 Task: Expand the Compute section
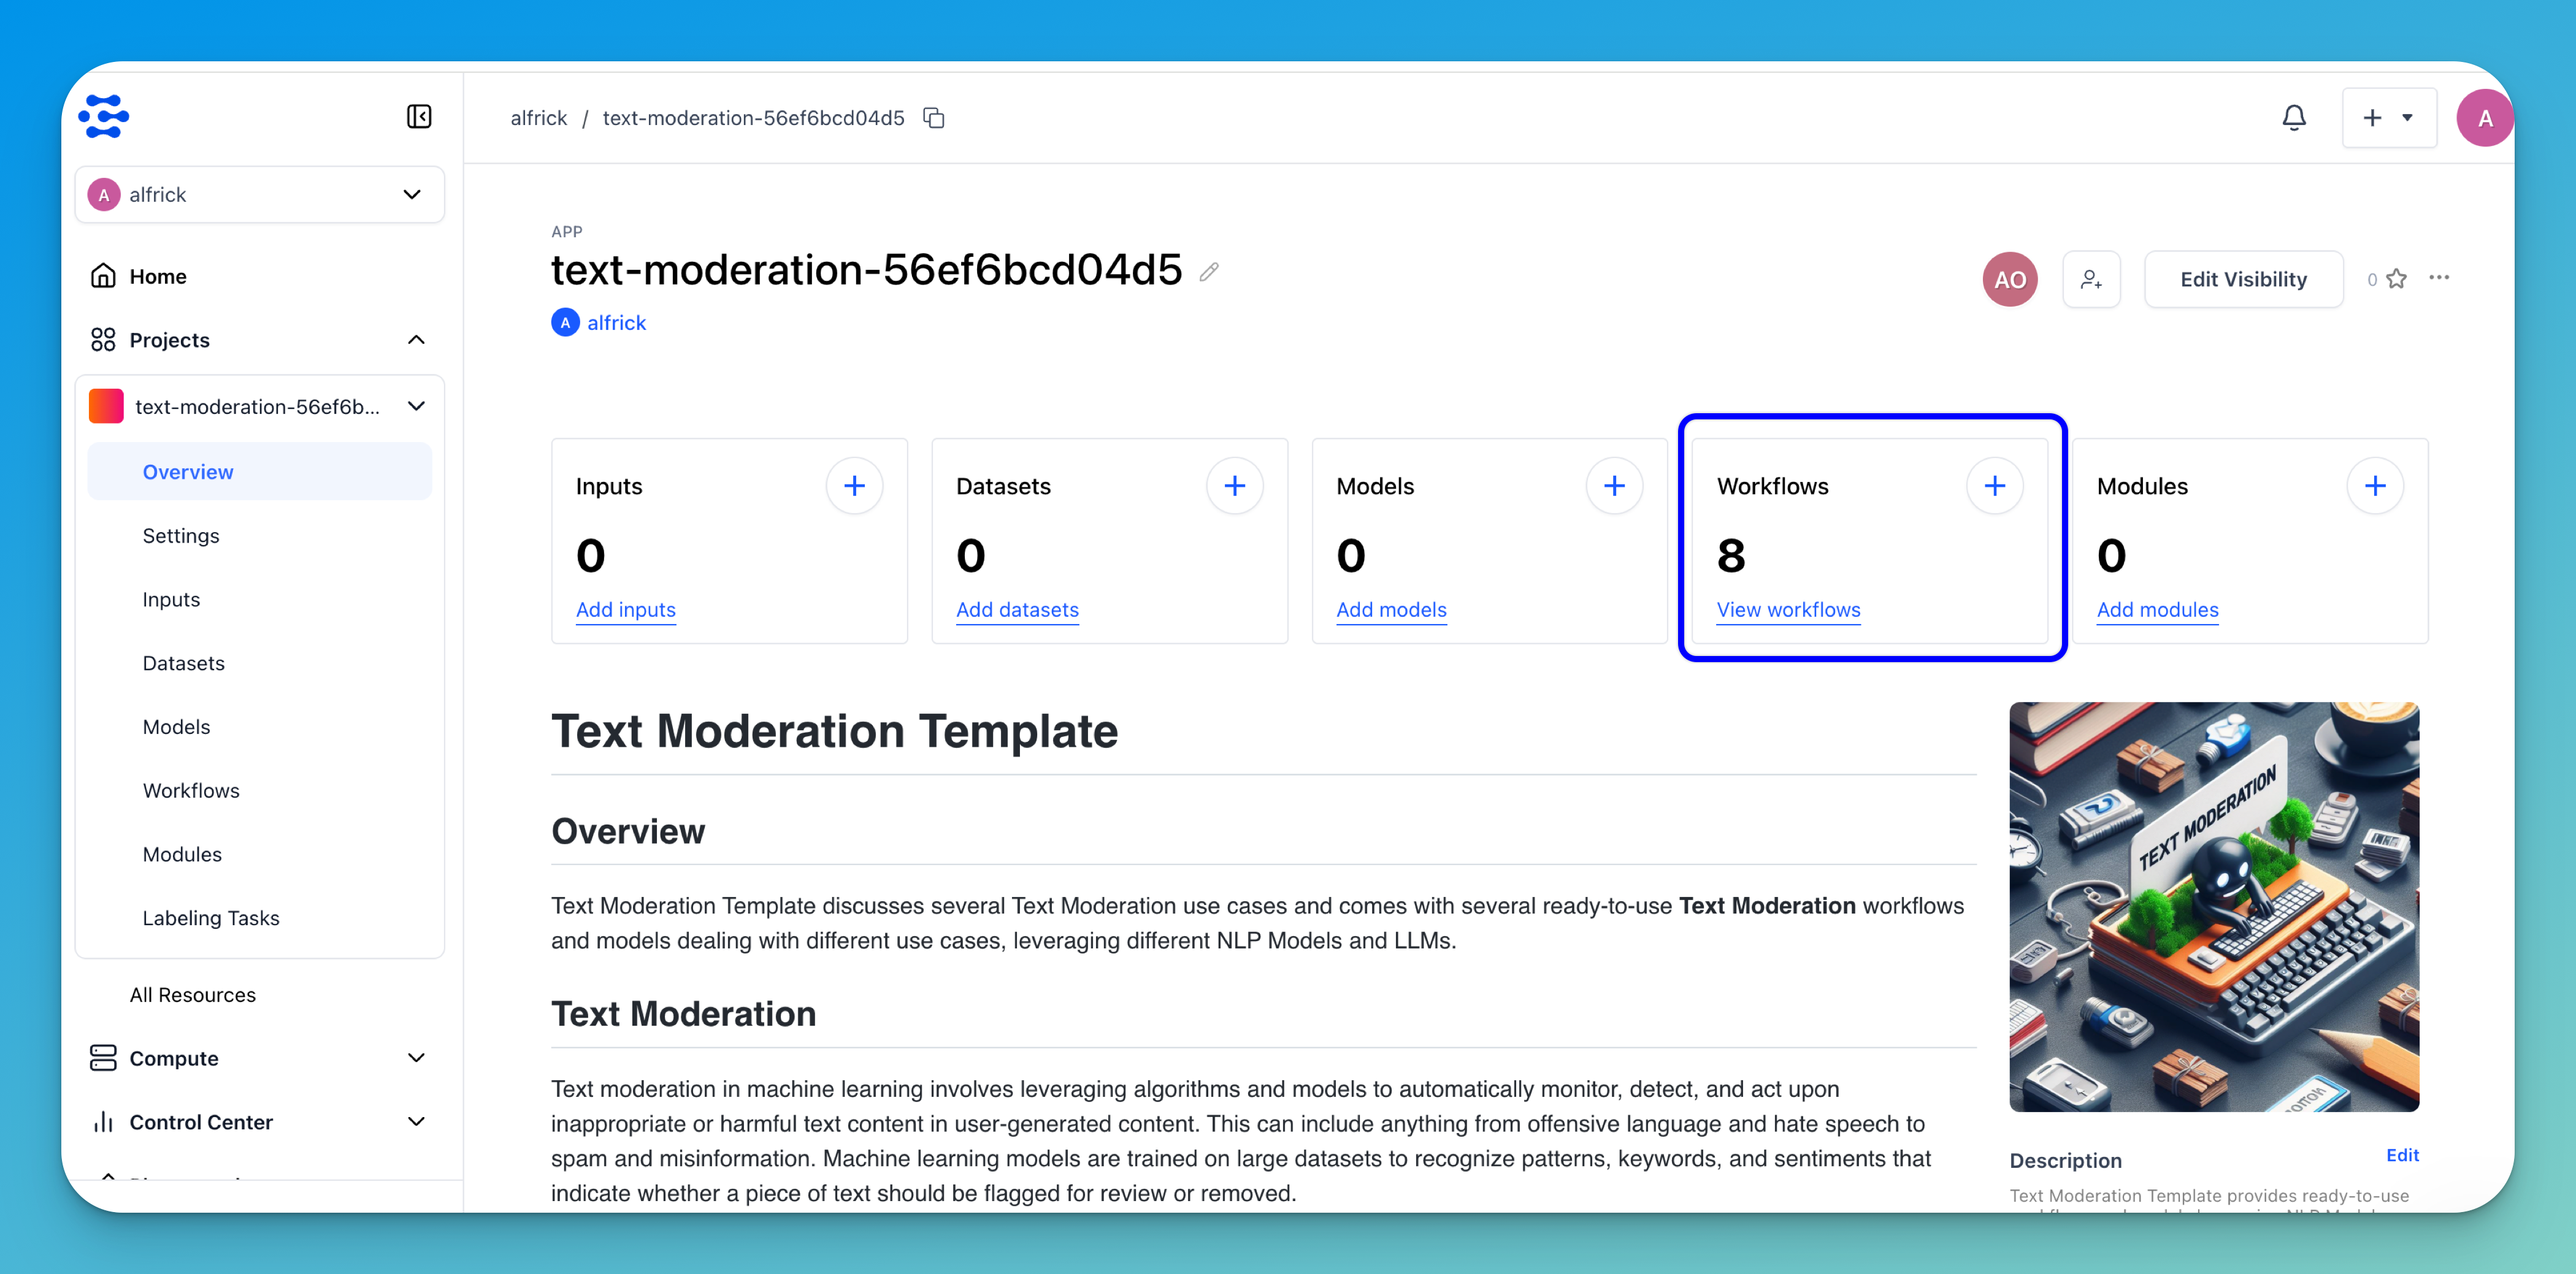click(x=416, y=1058)
